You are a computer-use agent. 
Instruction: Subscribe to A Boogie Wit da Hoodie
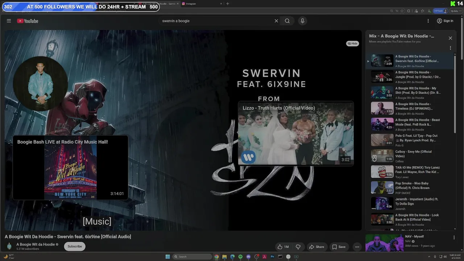[75, 246]
